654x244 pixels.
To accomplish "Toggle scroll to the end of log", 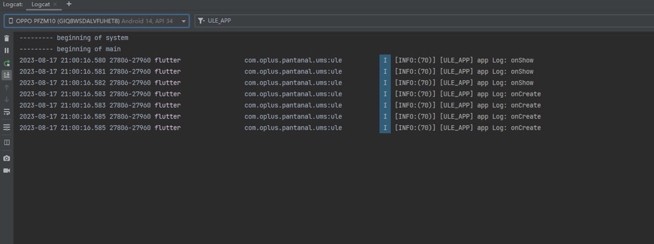I will coord(7,75).
